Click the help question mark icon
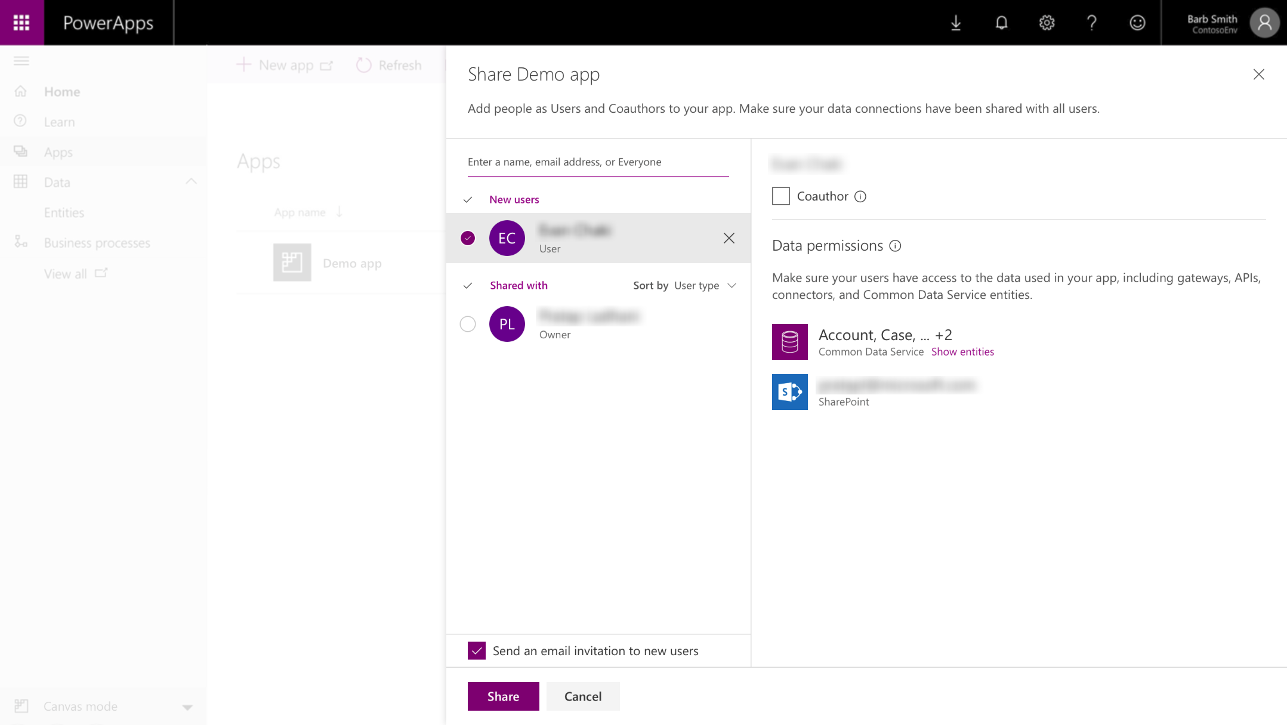Viewport: 1287px width, 725px height. tap(1092, 22)
